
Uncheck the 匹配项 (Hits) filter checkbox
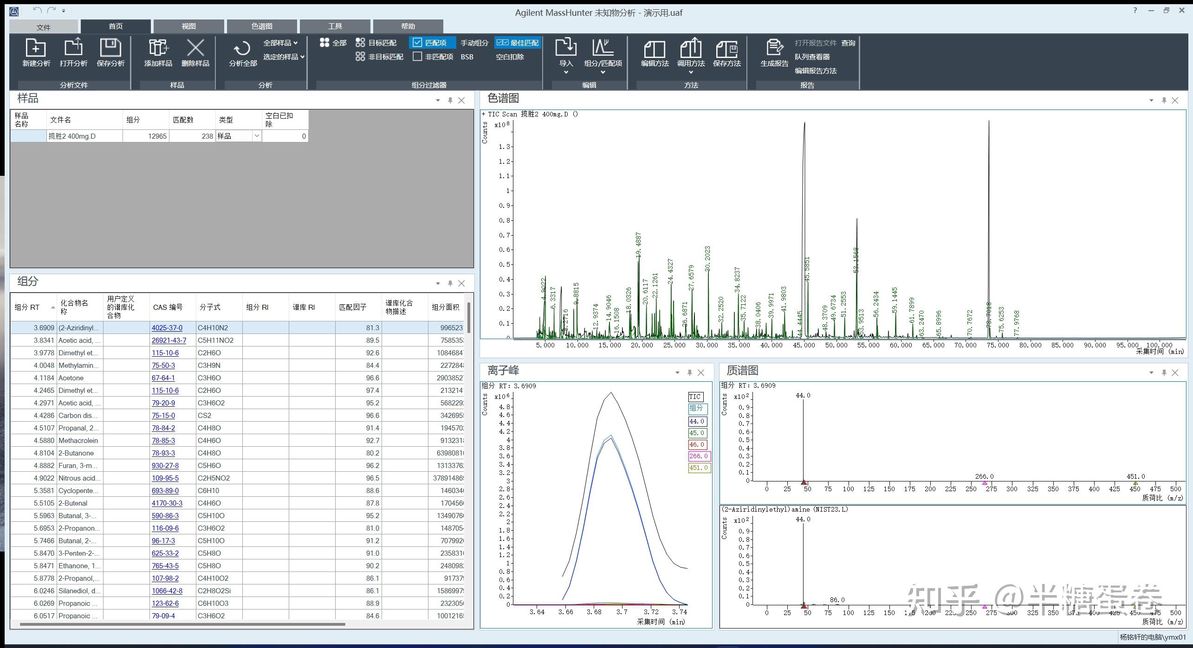tap(417, 43)
